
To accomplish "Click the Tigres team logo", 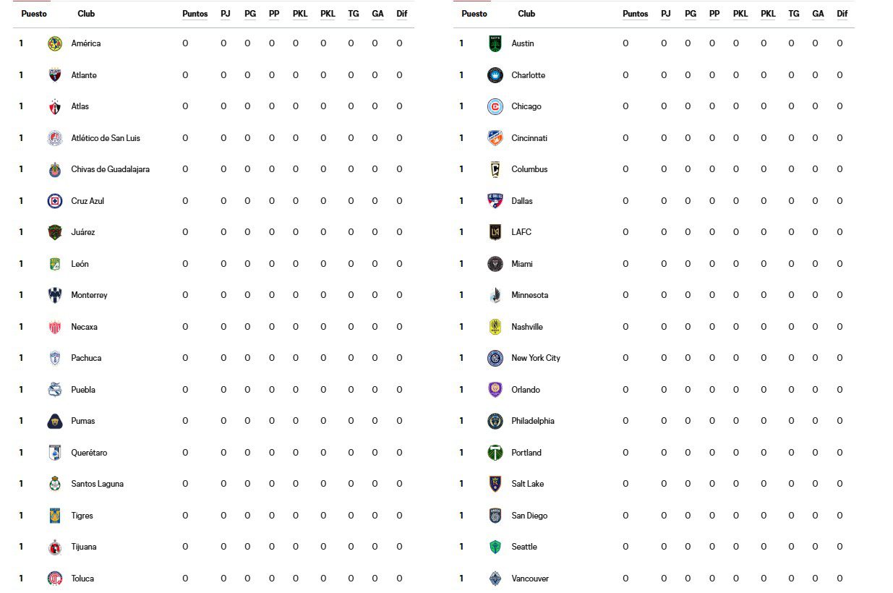I will 55,516.
